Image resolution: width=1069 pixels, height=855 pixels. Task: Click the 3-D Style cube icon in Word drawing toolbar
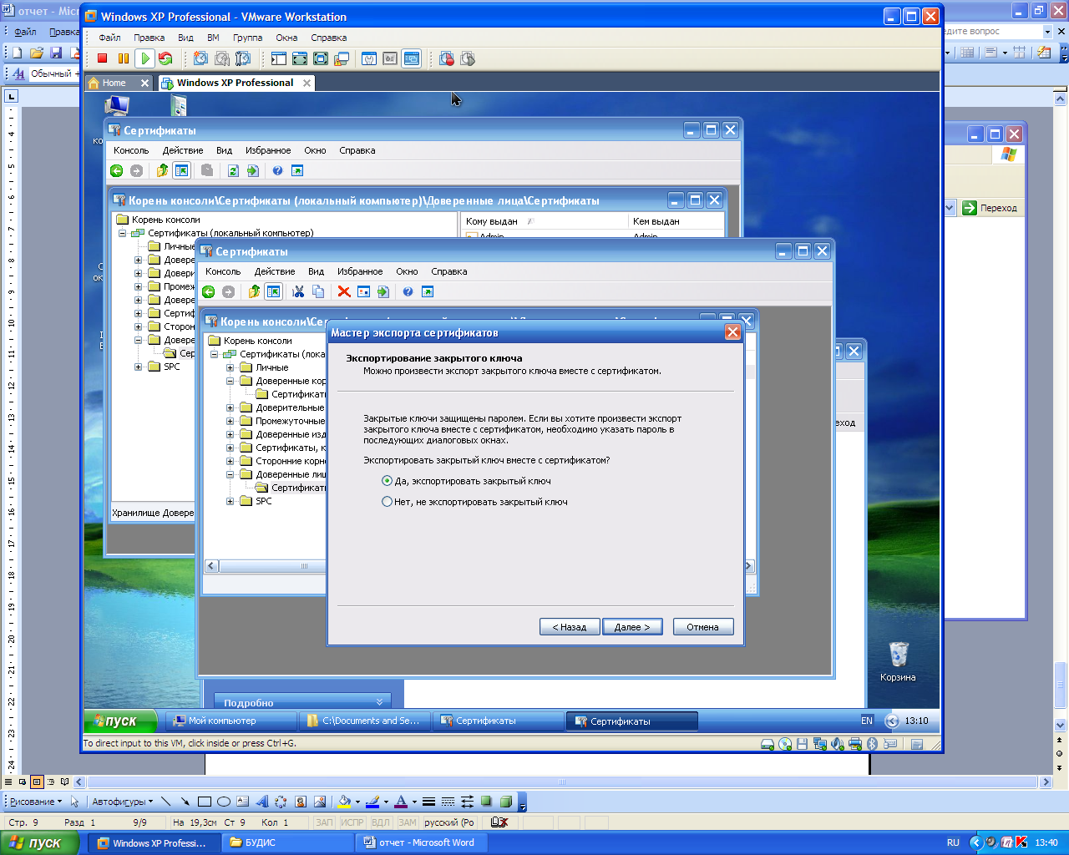(x=505, y=802)
